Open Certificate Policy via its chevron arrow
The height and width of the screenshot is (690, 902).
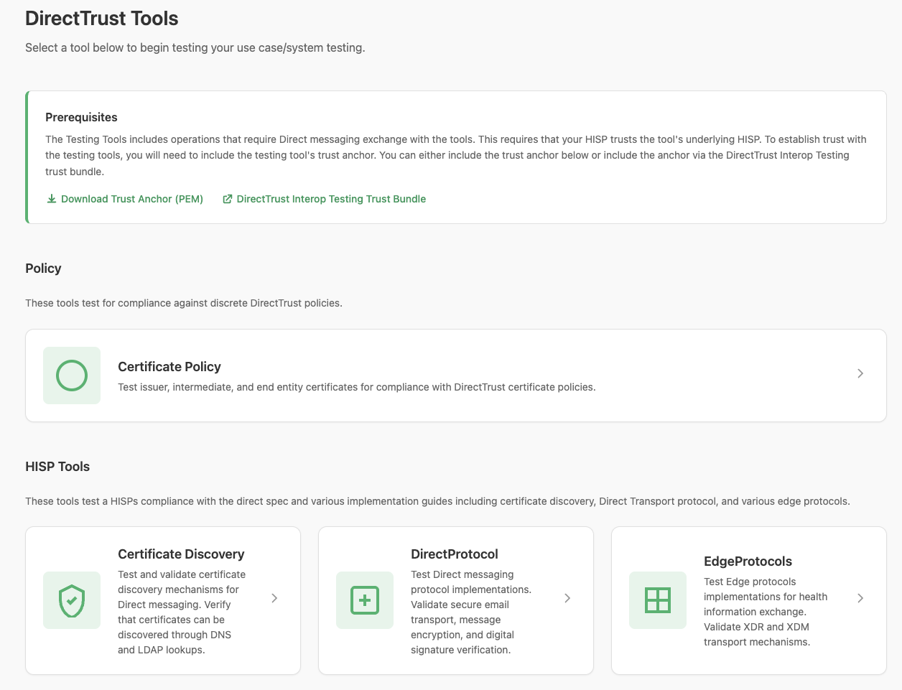860,373
